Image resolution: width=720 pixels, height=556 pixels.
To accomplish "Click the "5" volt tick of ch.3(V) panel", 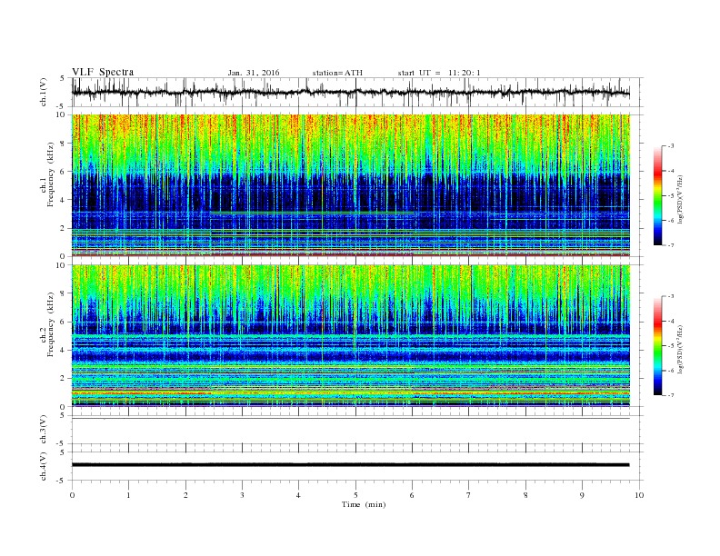I will (x=63, y=415).
